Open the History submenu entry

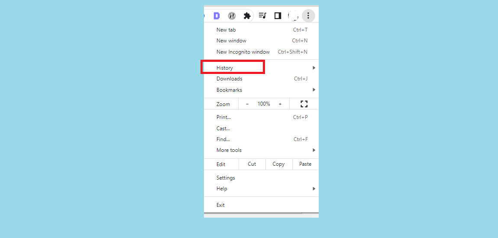click(261, 68)
